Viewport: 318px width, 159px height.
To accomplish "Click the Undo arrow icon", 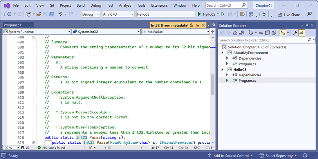I will pos(60,14).
